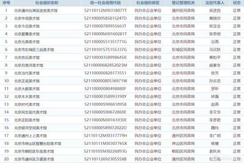
Task: Click 北京时代美术馆 name
Action: pyautogui.click(x=27, y=104)
